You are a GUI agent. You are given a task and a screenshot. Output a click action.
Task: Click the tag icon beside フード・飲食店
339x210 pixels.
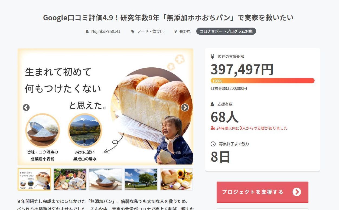[x=133, y=31]
